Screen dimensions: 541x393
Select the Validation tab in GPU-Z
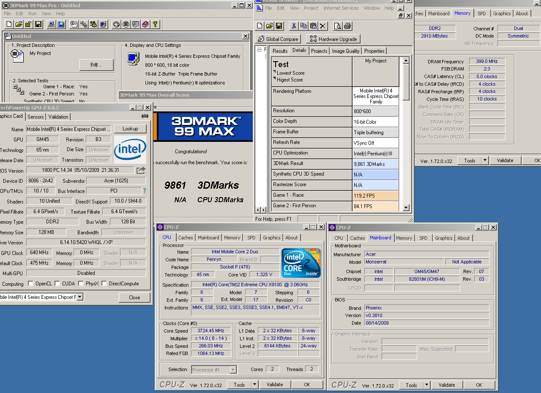(x=58, y=117)
